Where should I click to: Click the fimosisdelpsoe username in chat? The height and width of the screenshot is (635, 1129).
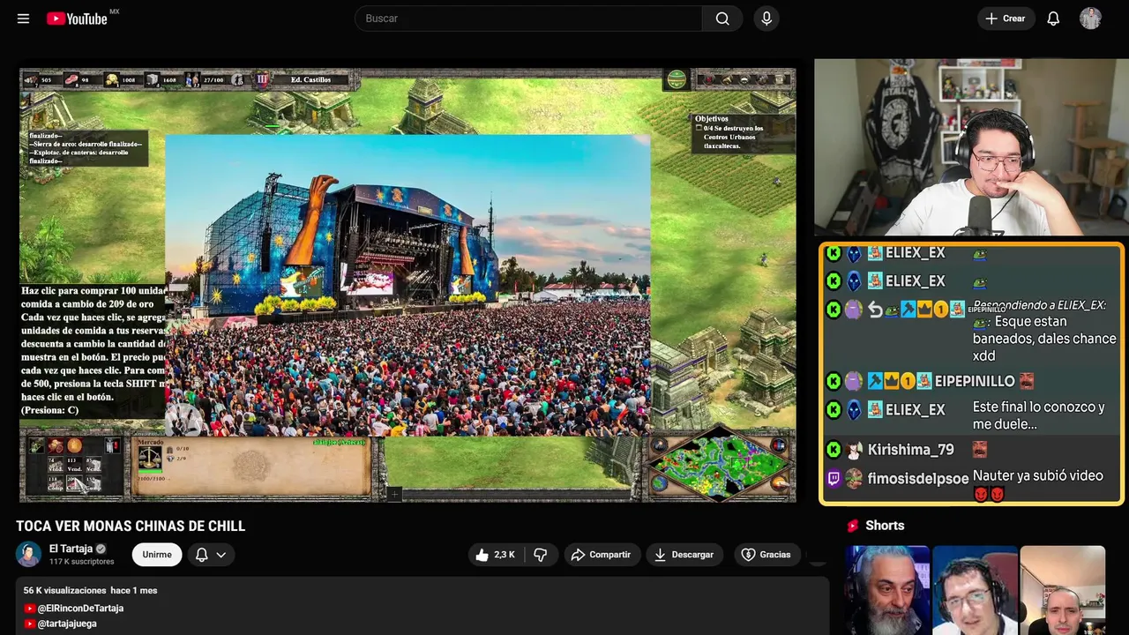point(917,479)
